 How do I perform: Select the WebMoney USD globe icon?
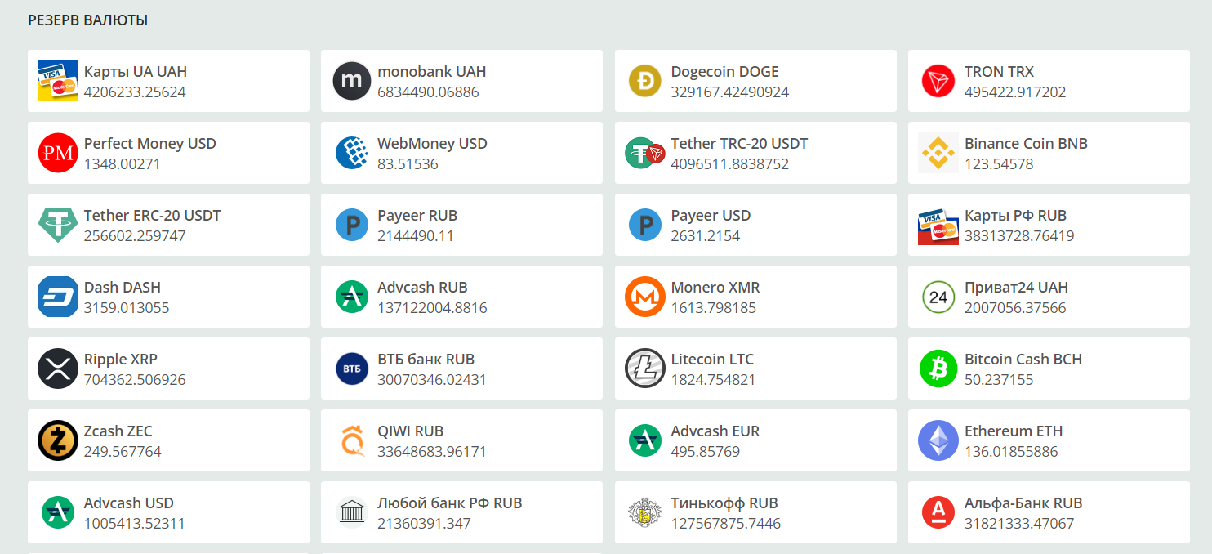[352, 153]
